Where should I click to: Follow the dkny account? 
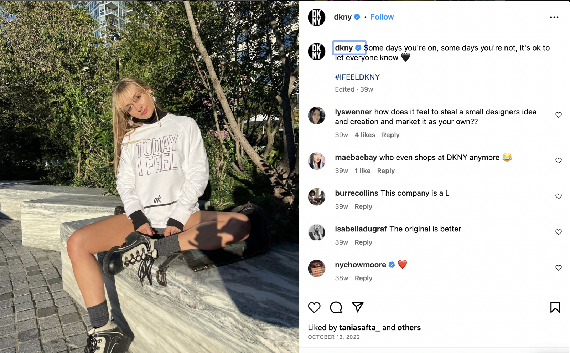point(382,17)
